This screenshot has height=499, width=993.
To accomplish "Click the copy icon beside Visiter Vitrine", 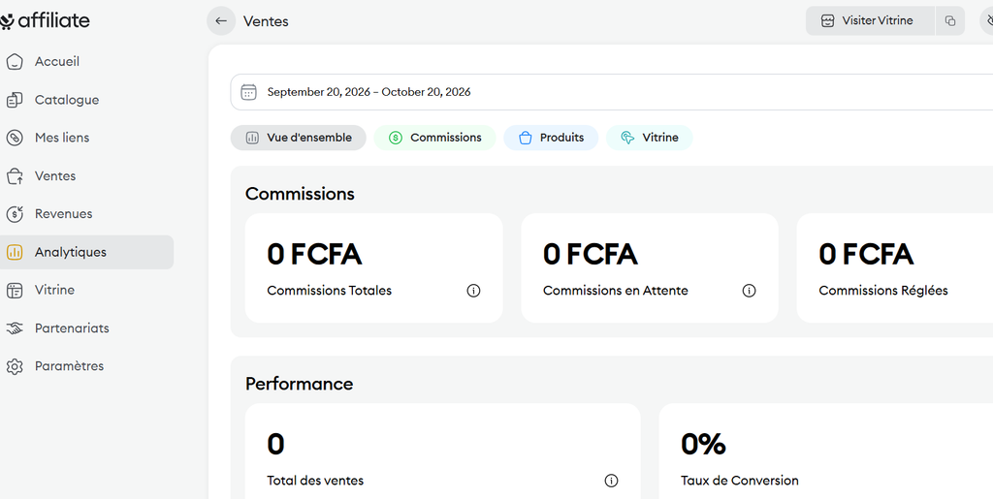I will (x=950, y=21).
